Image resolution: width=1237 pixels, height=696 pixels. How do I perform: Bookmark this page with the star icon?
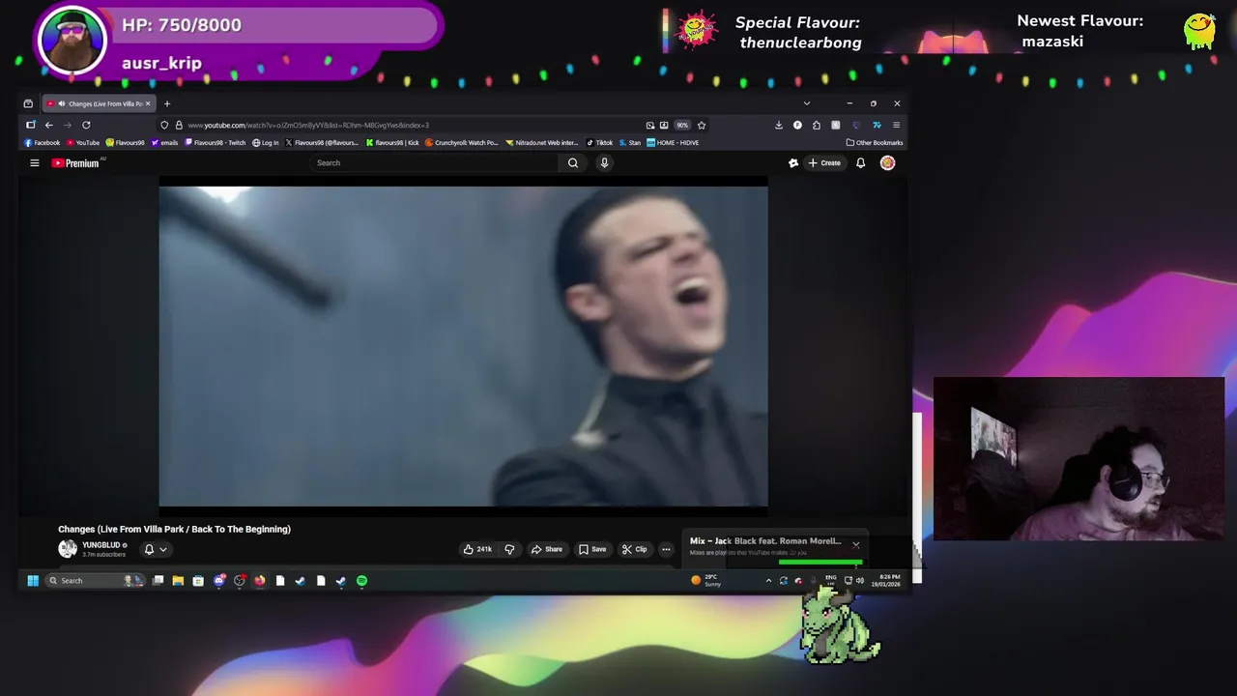click(702, 125)
